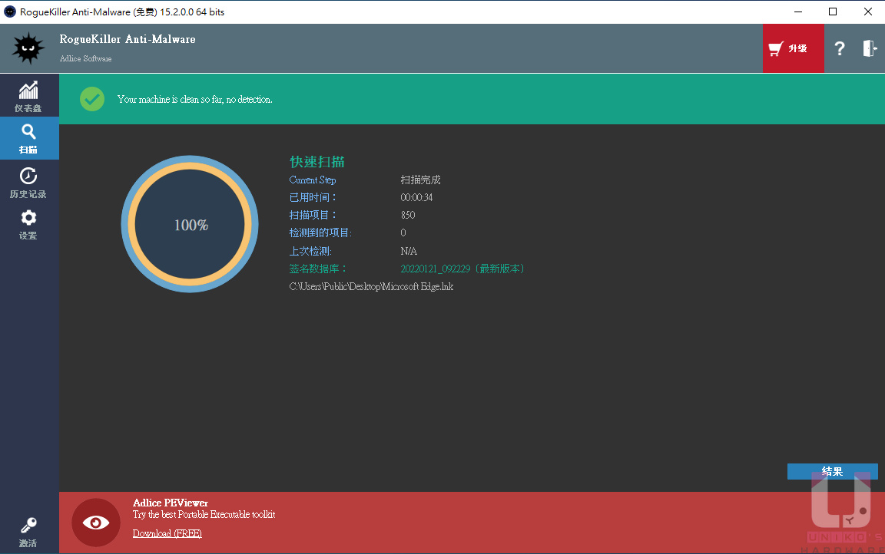Viewport: 885px width, 554px height.
Task: Open the Dashboard (仪表盘) sidebar item
Action: [28, 96]
